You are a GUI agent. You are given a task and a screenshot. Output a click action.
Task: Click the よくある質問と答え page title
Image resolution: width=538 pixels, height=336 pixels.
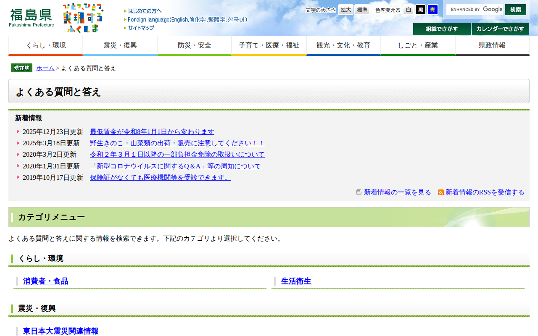58,92
